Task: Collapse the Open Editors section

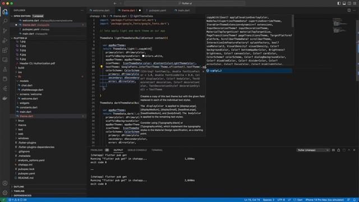Action: coord(22,16)
